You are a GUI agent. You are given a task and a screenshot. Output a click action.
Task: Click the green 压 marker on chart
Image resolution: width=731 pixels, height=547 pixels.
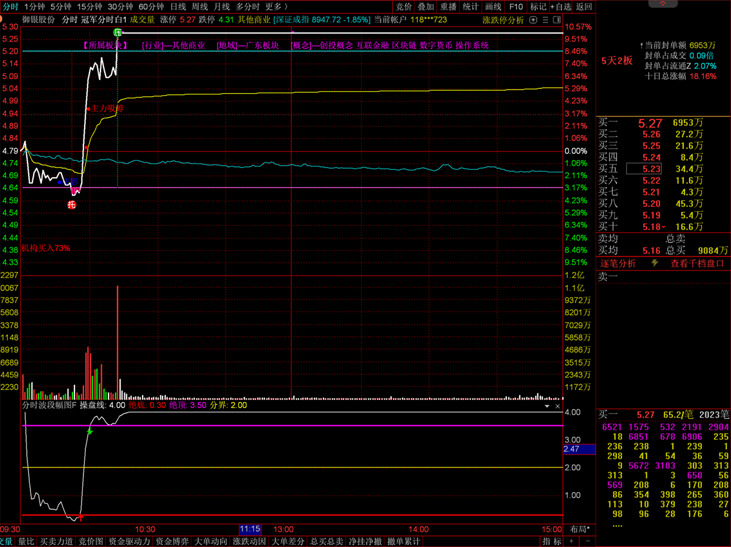(117, 32)
